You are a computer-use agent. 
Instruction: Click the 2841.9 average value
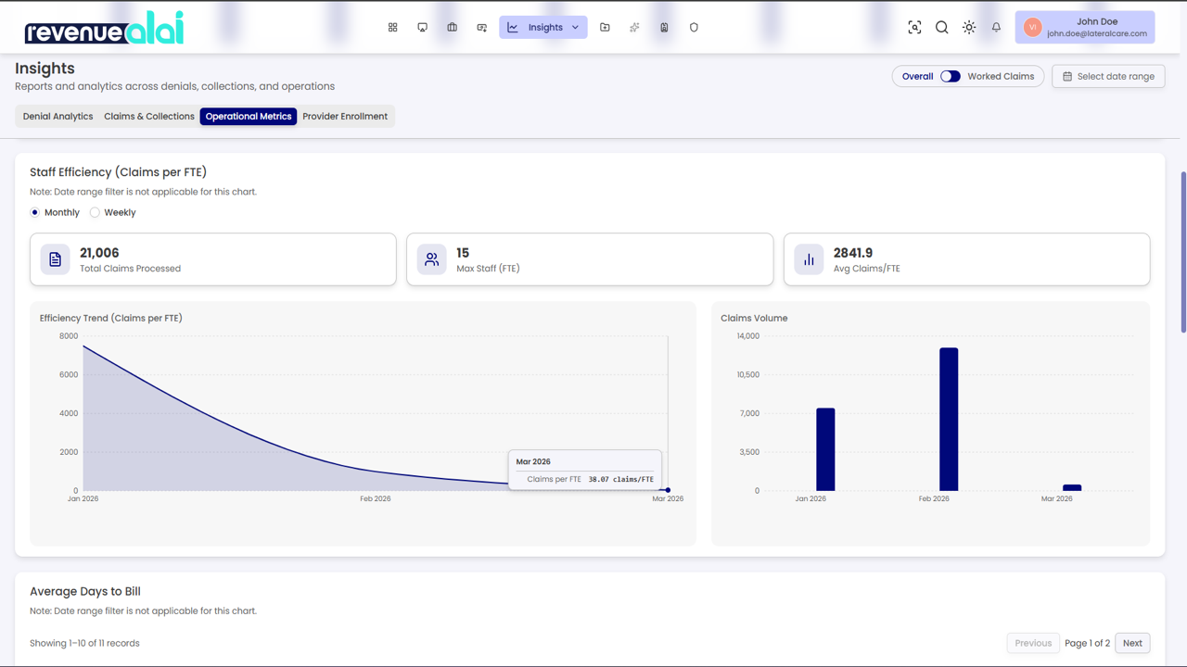click(x=853, y=252)
